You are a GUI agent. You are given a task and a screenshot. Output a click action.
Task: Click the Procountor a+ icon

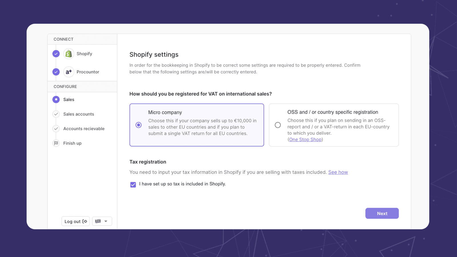tap(69, 72)
